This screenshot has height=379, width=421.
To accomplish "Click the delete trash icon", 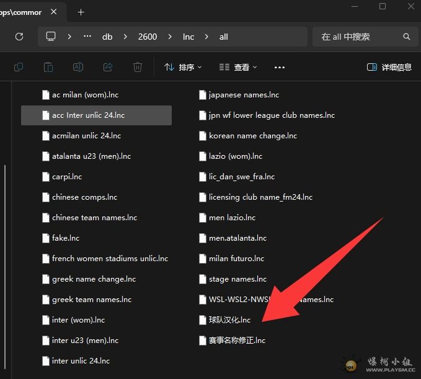I will (138, 67).
